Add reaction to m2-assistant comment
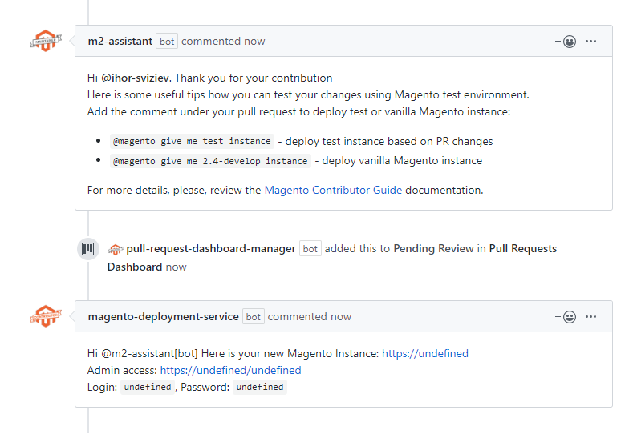 click(x=565, y=42)
